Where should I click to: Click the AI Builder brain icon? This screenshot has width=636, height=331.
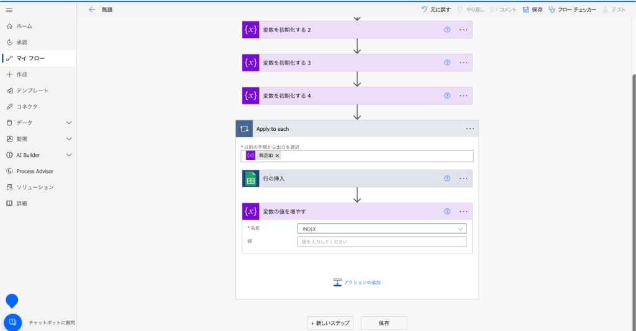click(9, 155)
